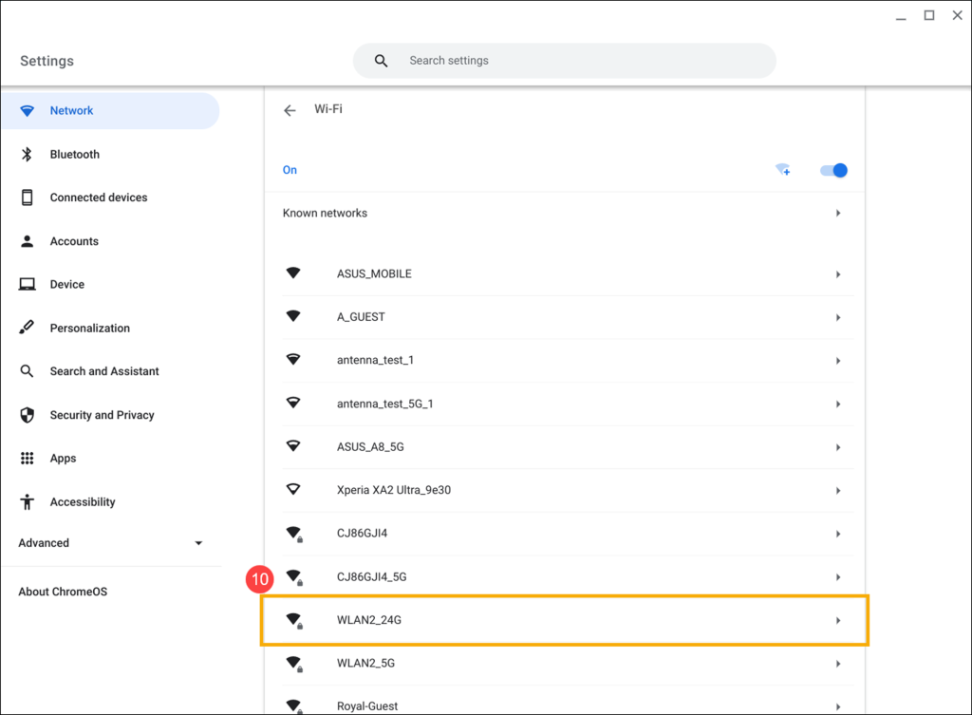Viewport: 972px width, 715px height.
Task: Open Known networks list
Action: (x=566, y=214)
